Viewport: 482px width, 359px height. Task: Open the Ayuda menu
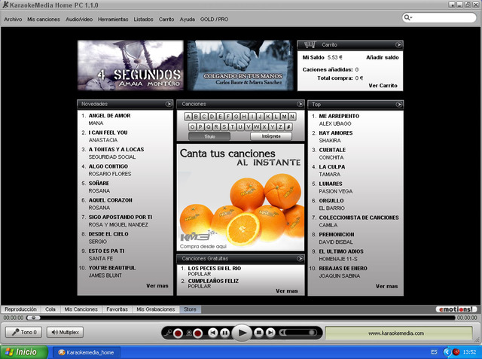pos(188,19)
